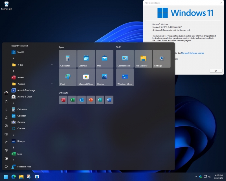The height and width of the screenshot is (181, 226).
Task: Show hidden icons in system tray
Action: coord(196,177)
